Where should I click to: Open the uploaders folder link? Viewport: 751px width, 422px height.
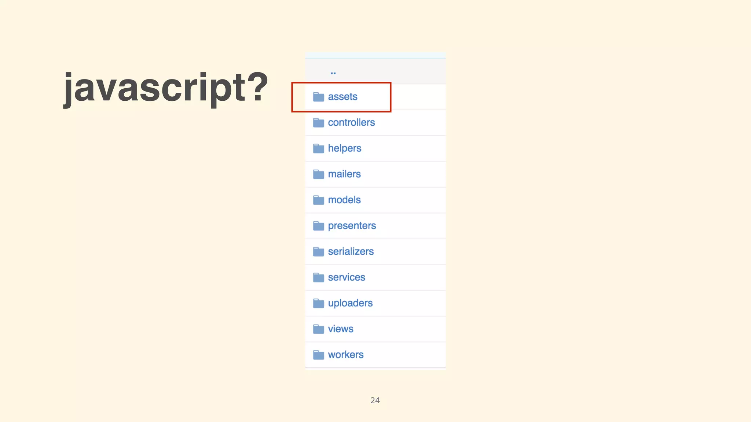point(350,303)
